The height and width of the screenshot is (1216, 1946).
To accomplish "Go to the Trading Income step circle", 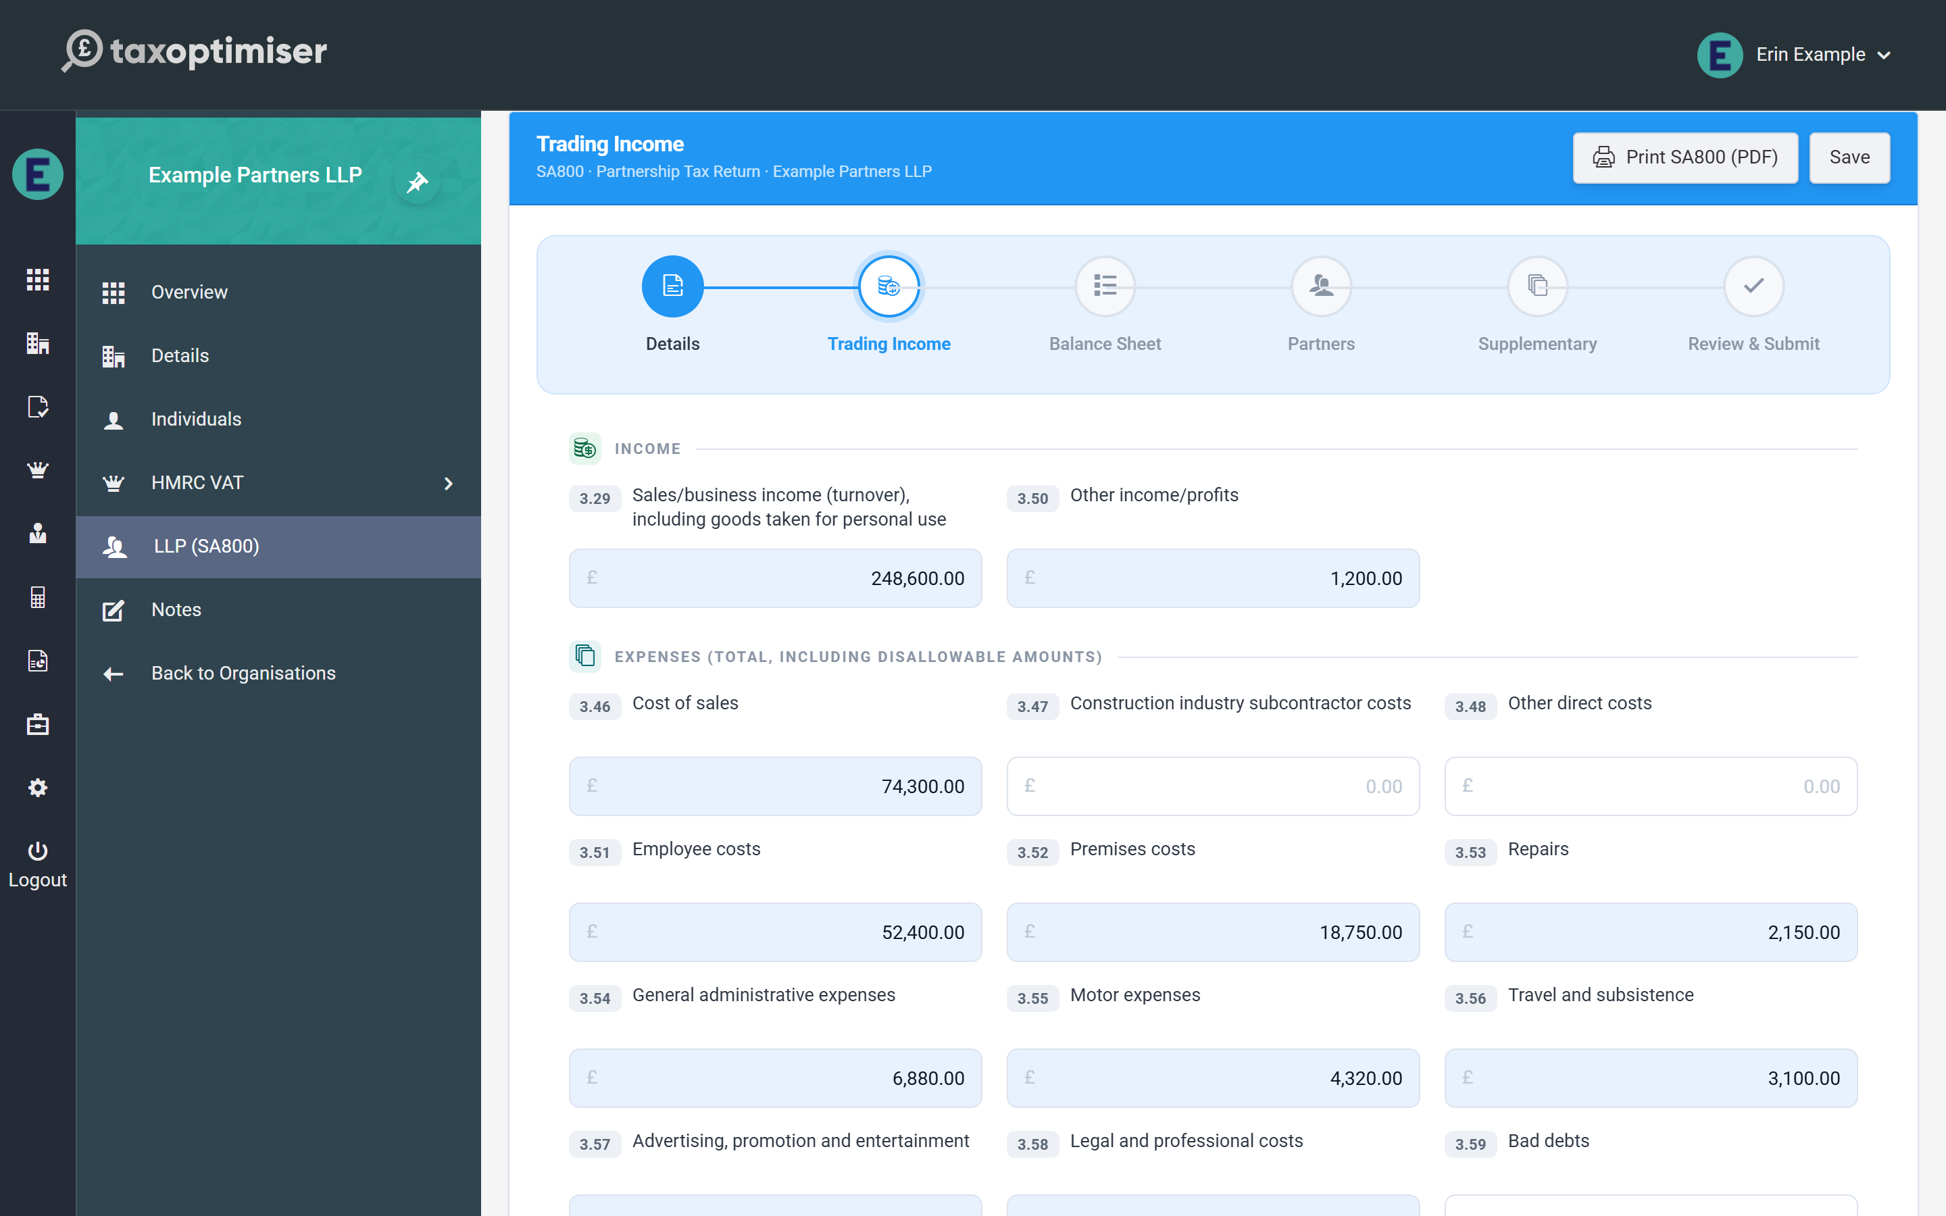I will click(x=889, y=286).
